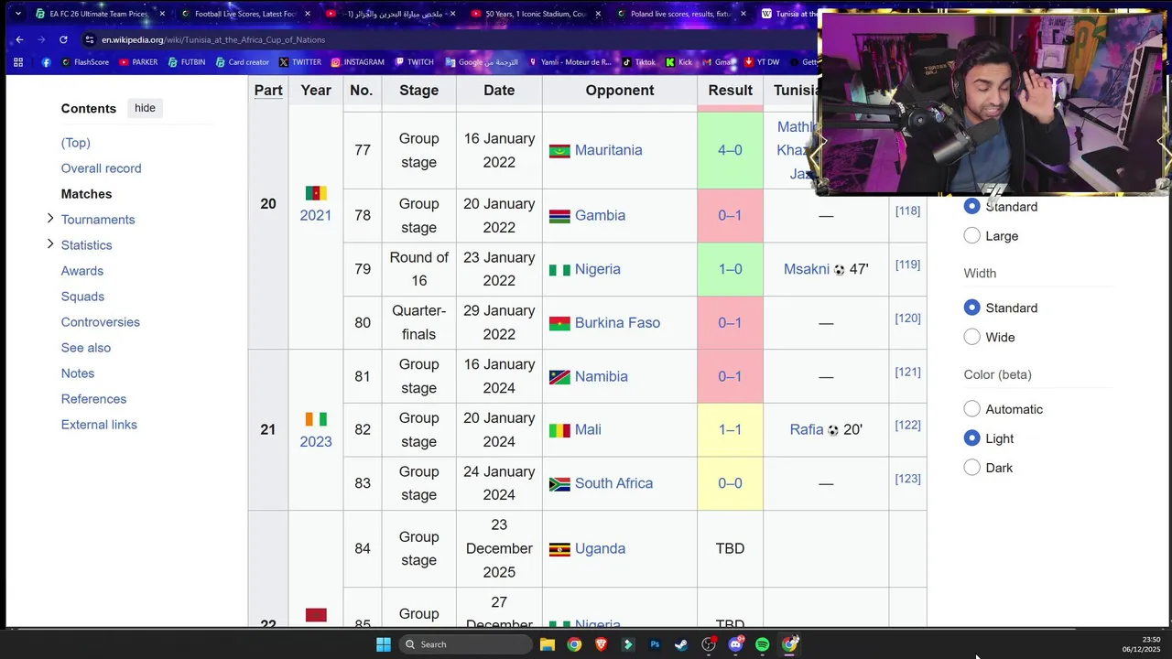This screenshot has width=1172, height=659.
Task: Open the INSTAGRAM bookmark
Action: [358, 62]
